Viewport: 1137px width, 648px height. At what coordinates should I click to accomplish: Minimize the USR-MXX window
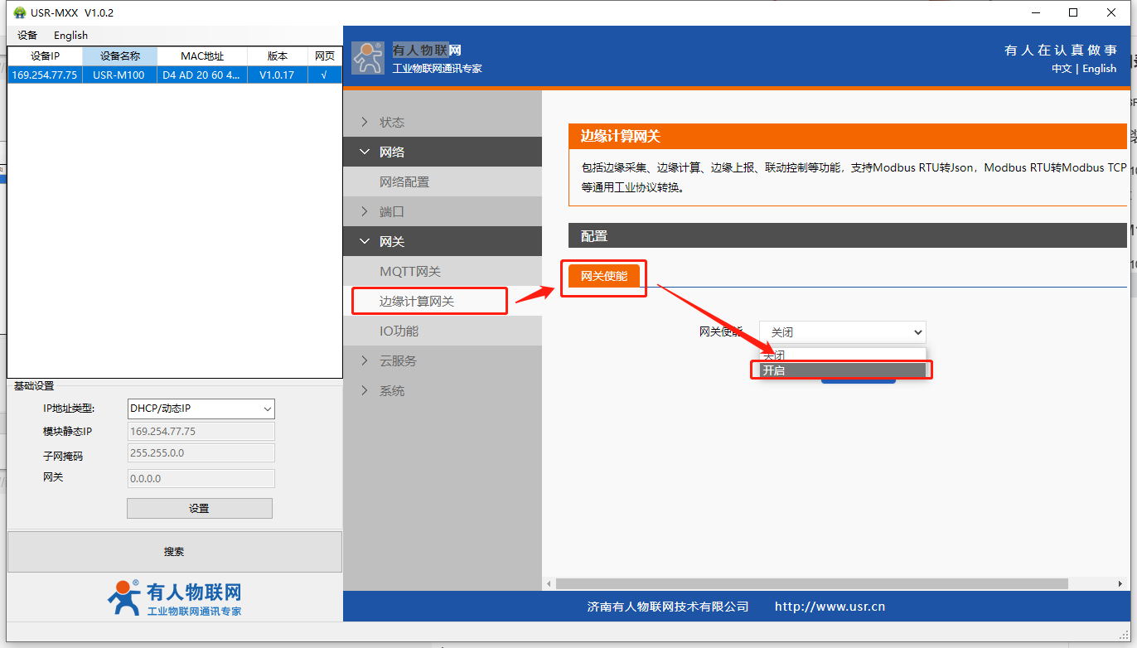[1036, 12]
